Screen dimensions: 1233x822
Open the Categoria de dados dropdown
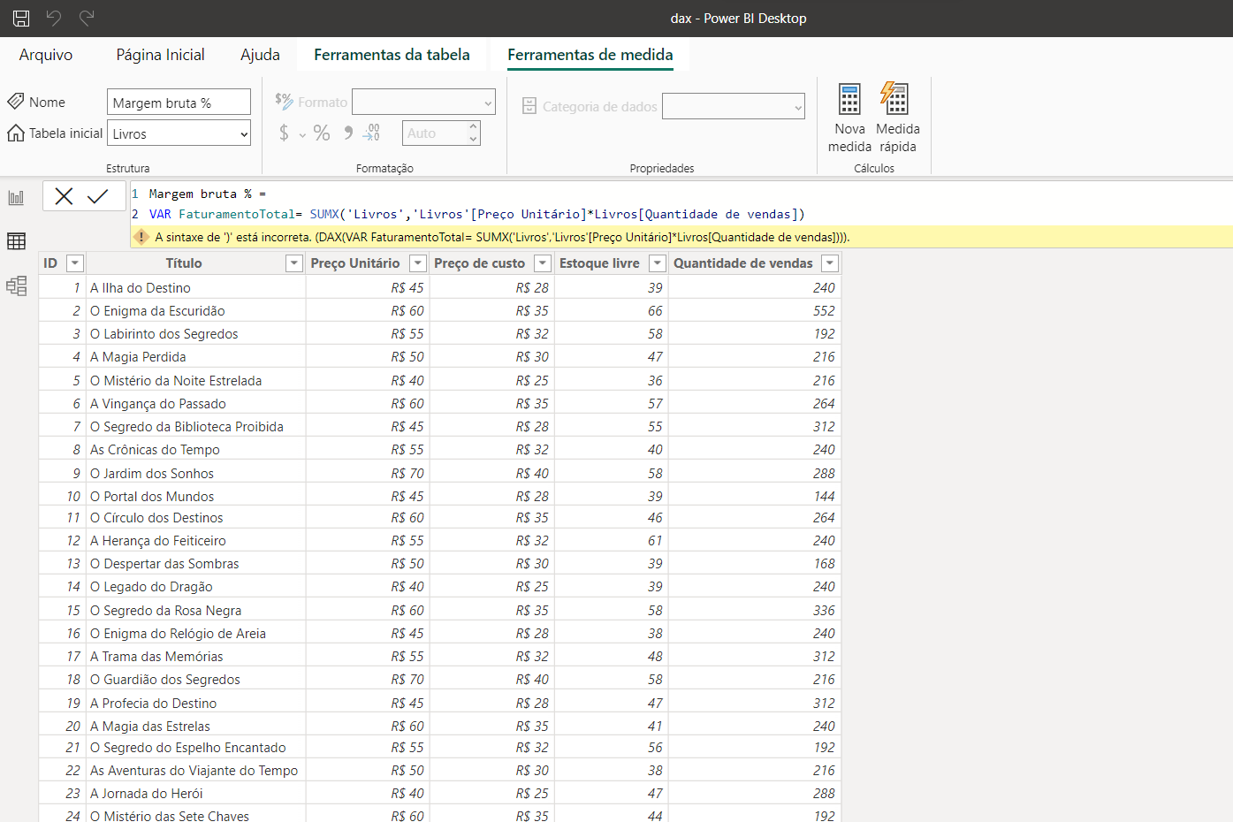click(x=734, y=106)
